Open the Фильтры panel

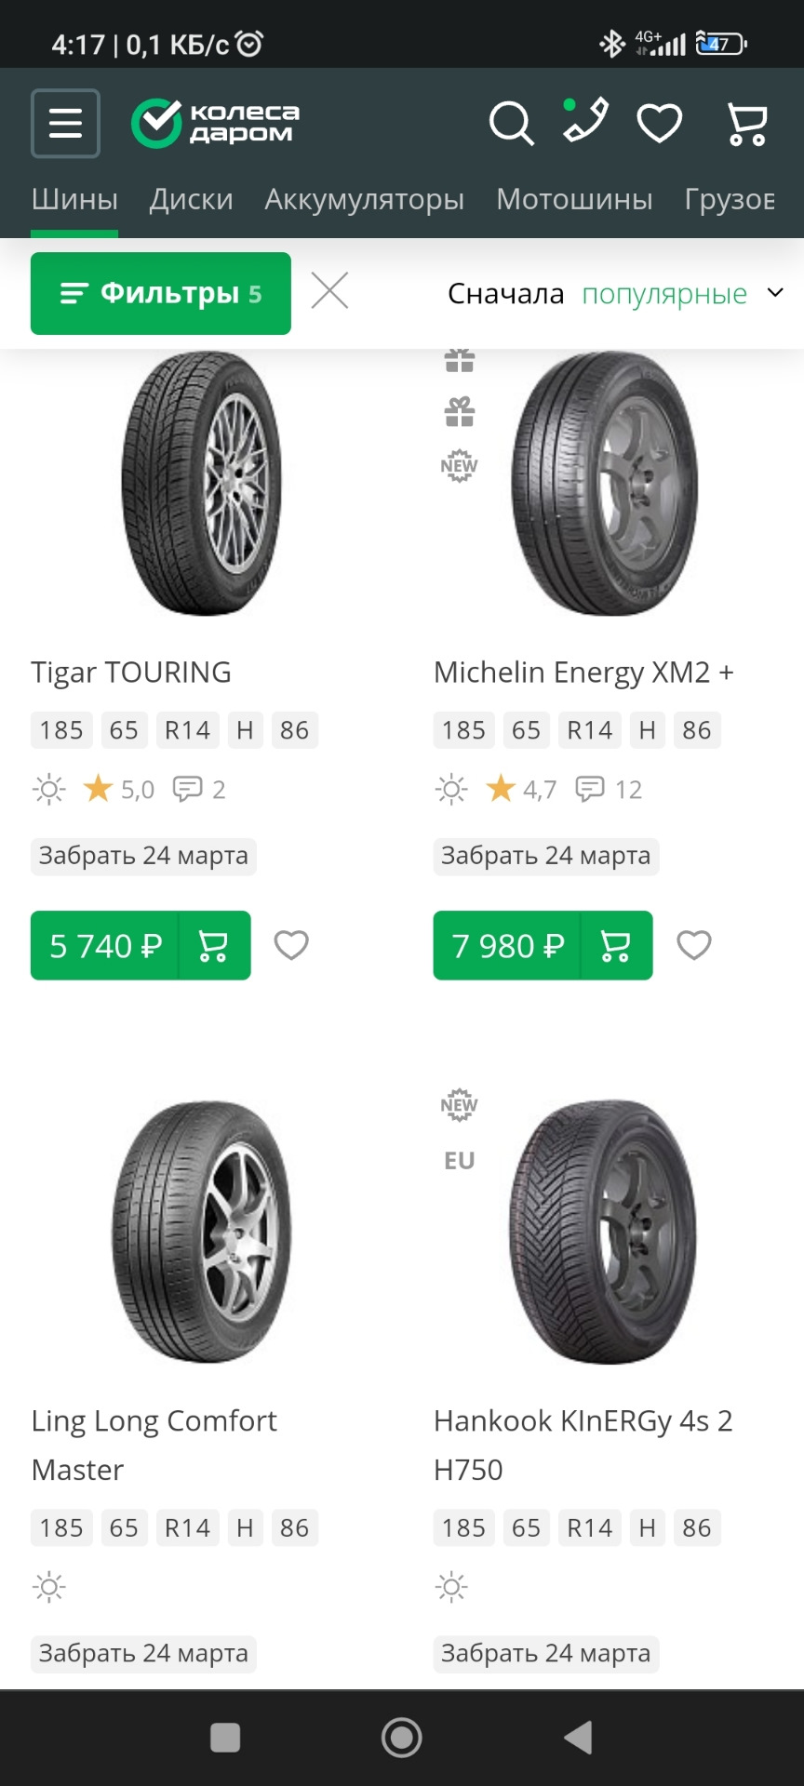point(160,293)
